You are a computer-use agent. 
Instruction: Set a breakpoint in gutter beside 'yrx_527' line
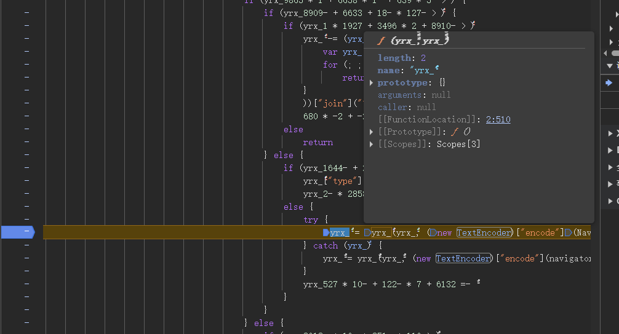[26, 284]
